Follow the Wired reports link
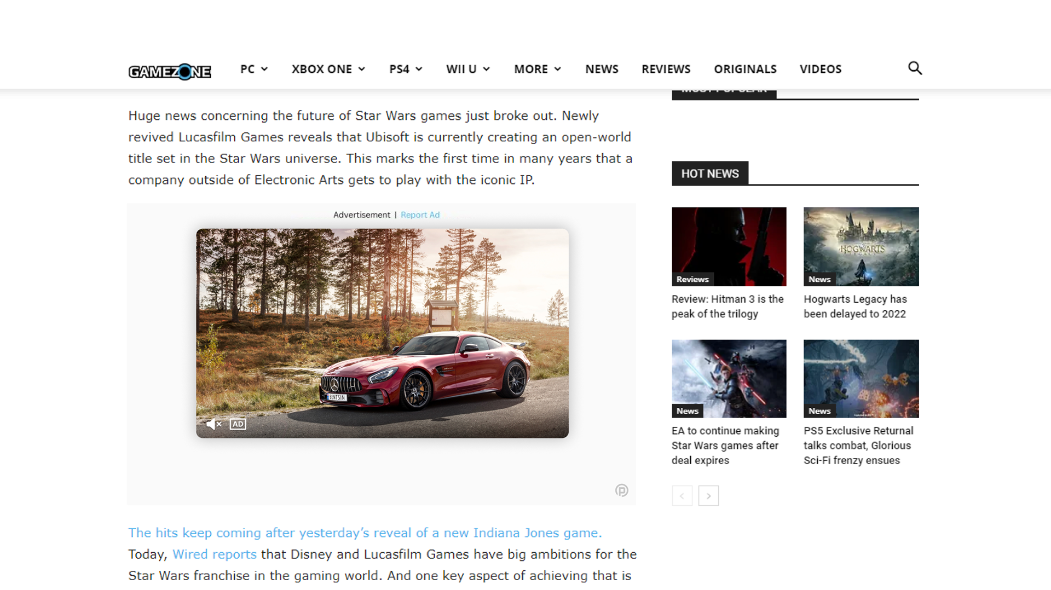1051x590 pixels. [x=215, y=554]
